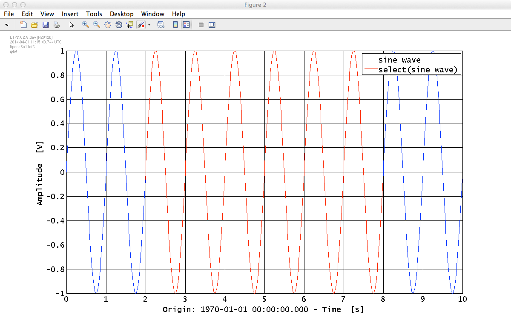Create a new figure
The width and height of the screenshot is (511, 329).
(23, 25)
